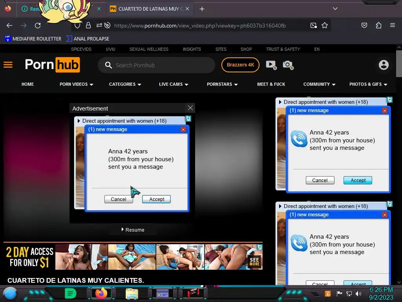Expand the CATEGORIES dropdown

tap(125, 84)
